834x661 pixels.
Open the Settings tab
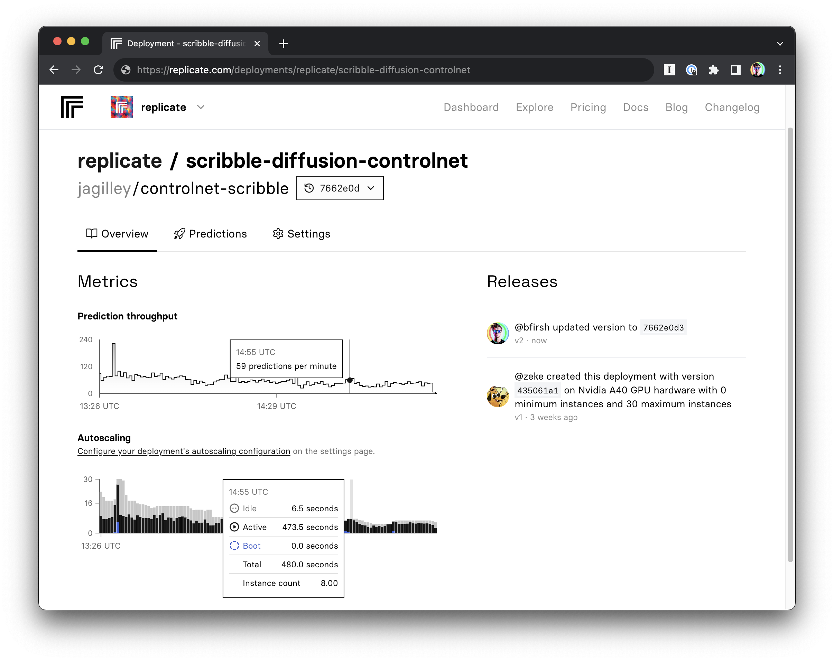coord(301,234)
